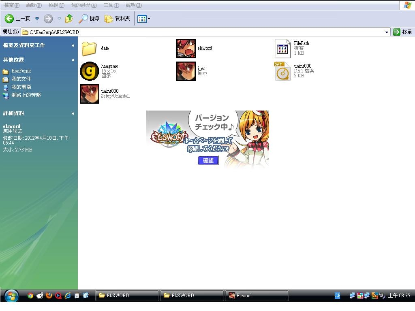Select the FilePath file icon
The height and width of the screenshot is (311, 415).
282,49
